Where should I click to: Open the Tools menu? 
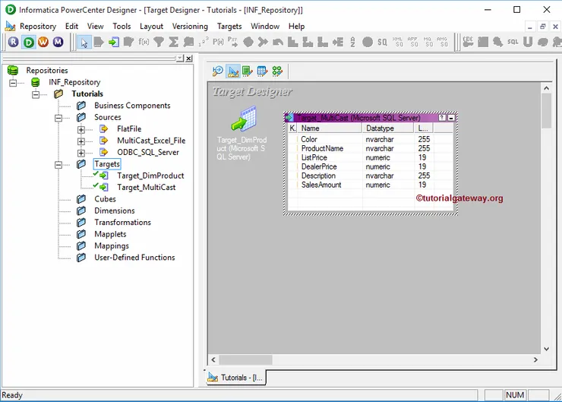pos(122,26)
